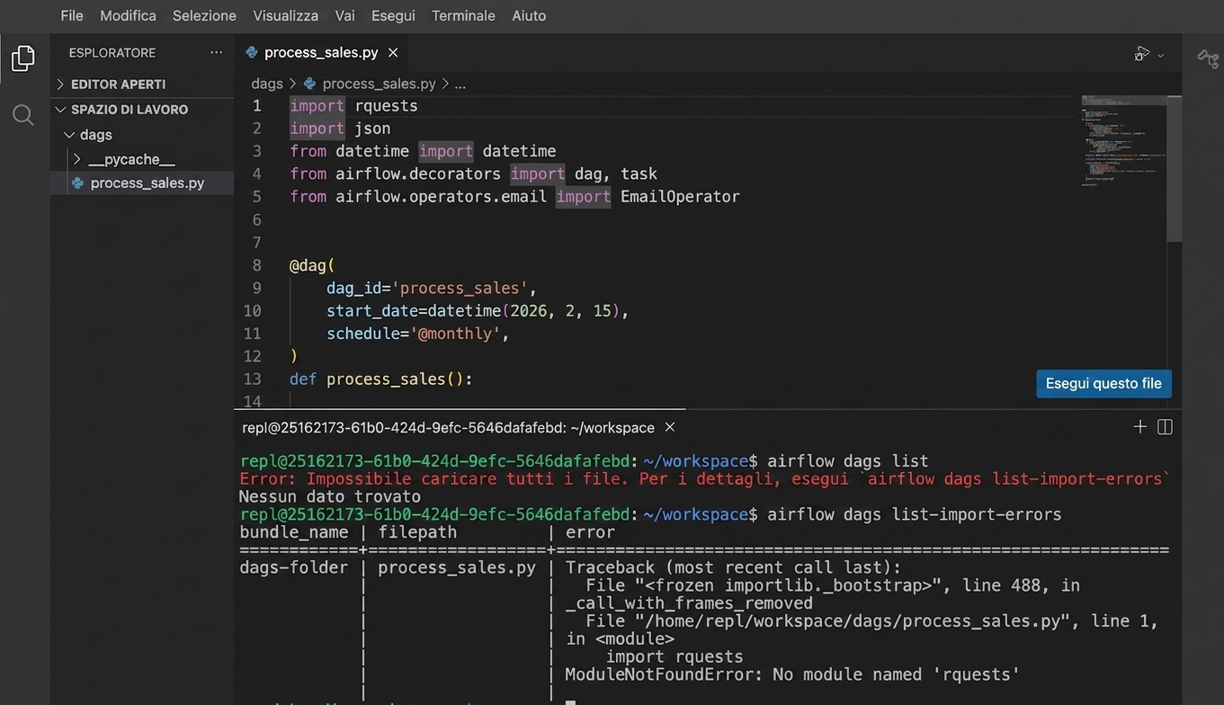Click the 'airflow dags list' terminal command
Screen dimensions: 1224x705
(848, 461)
